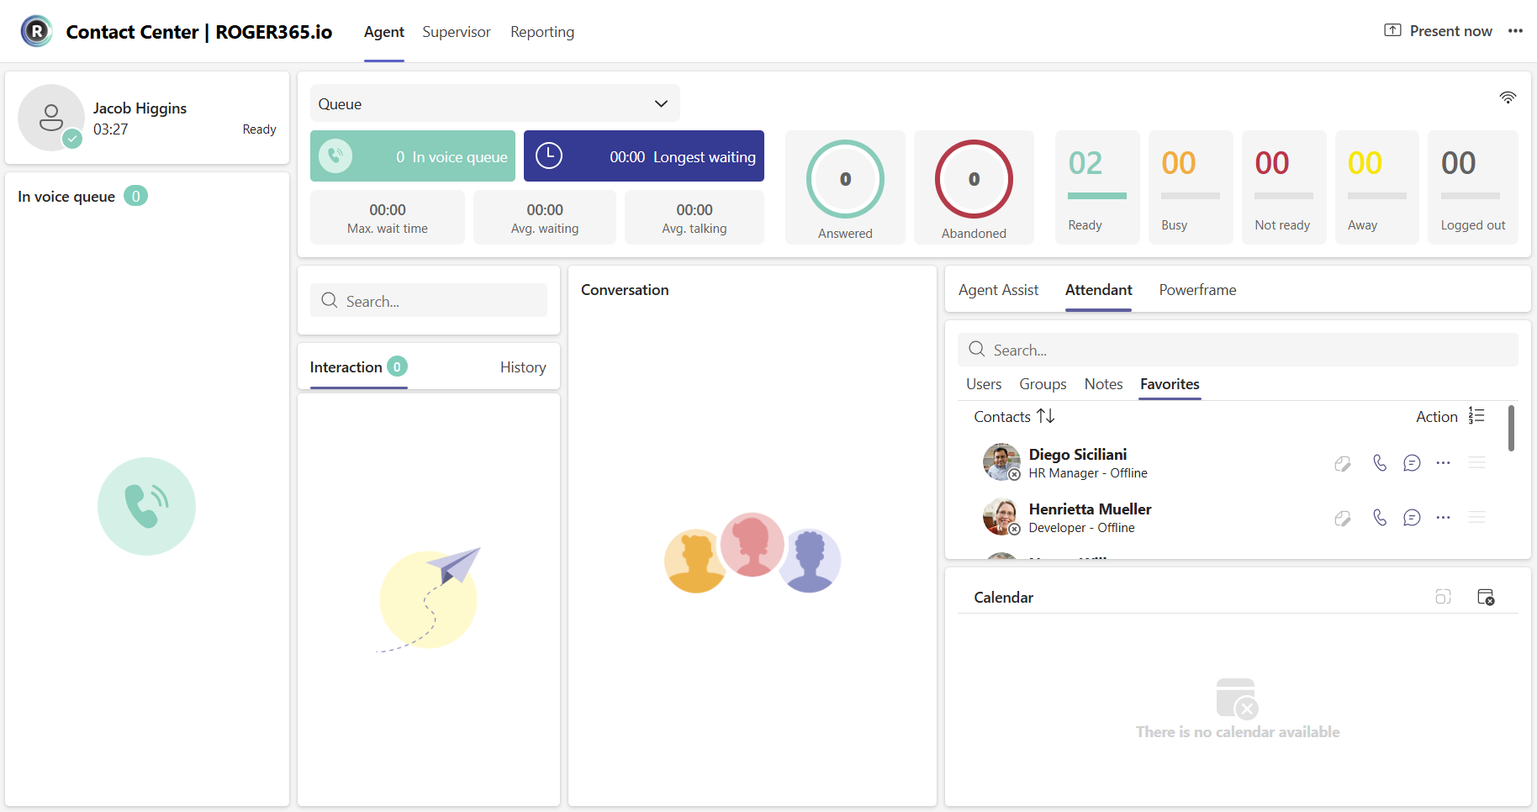Image resolution: width=1537 pixels, height=812 pixels.
Task: Show the History list
Action: click(x=522, y=367)
